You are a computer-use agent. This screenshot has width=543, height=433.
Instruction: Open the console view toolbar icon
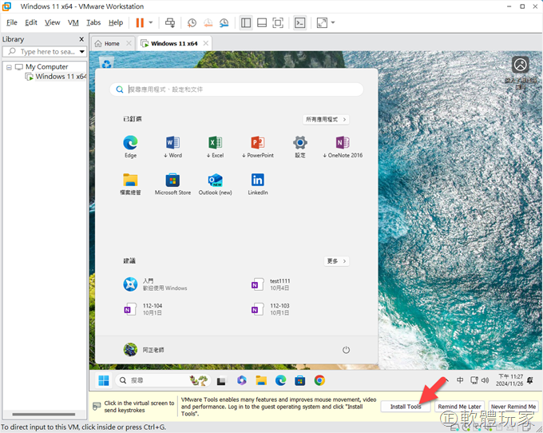tap(299, 22)
